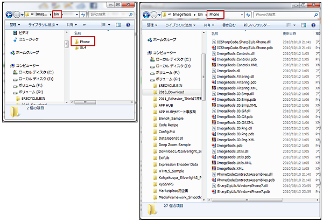
Task: Select ImageTools.Filtering.pdb file
Action: 234,82
